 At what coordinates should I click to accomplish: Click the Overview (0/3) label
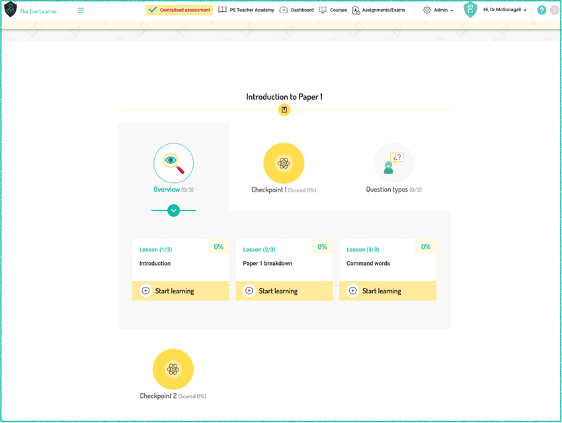173,190
